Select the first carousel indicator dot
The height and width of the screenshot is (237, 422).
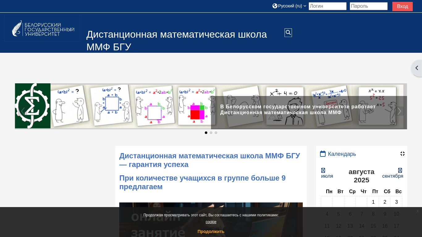tap(206, 133)
